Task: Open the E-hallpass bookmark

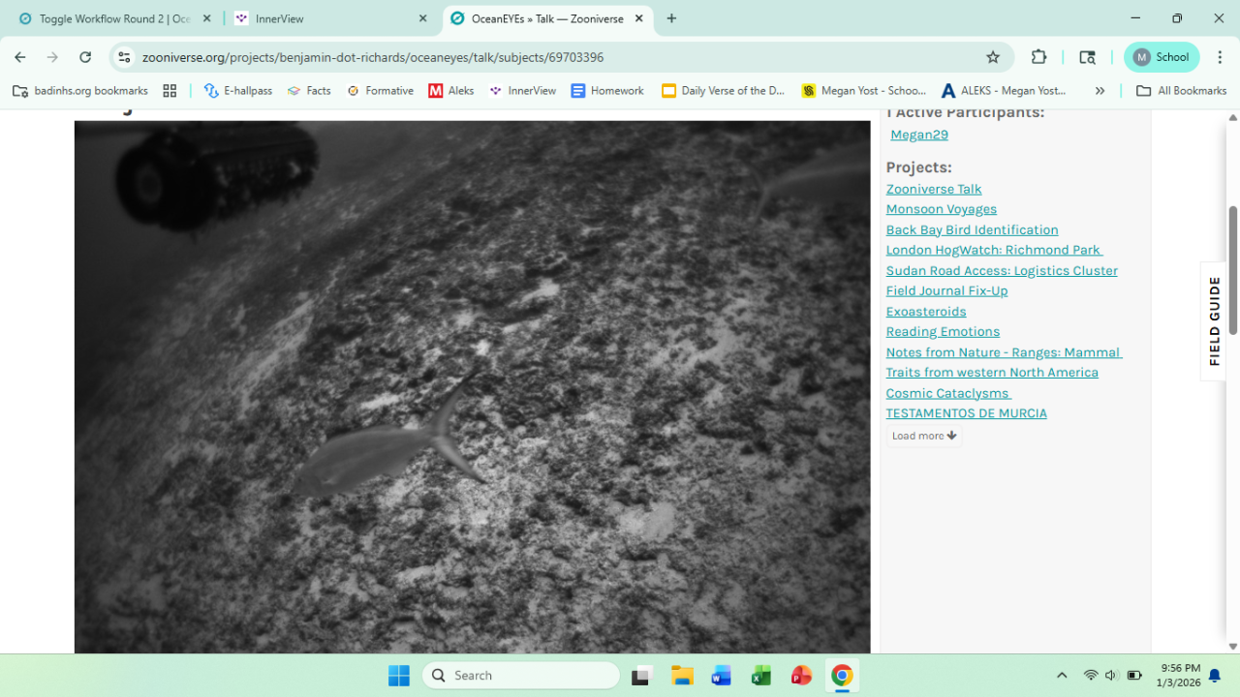Action: pos(238,90)
